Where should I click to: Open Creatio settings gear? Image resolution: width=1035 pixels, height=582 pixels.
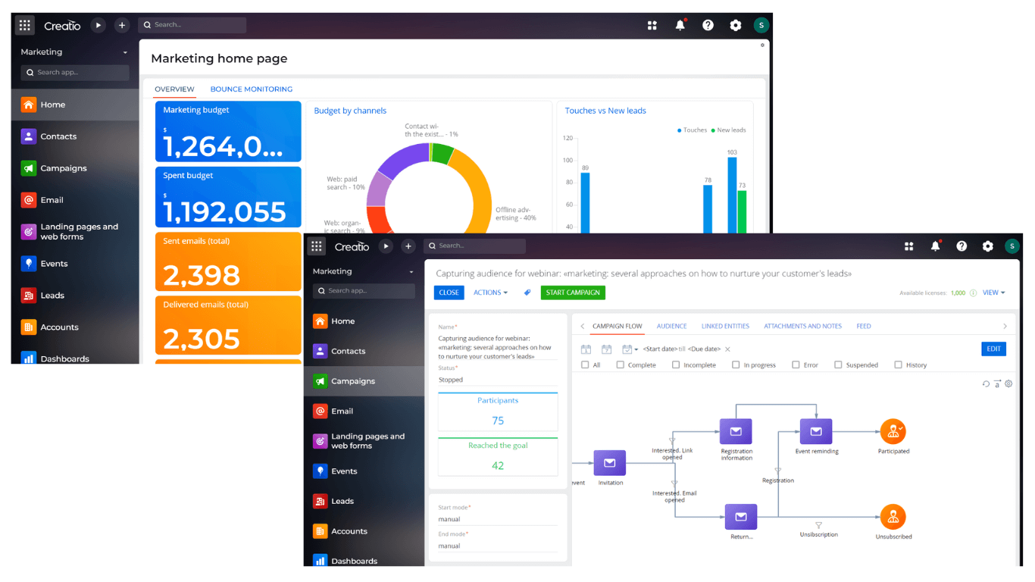point(988,246)
